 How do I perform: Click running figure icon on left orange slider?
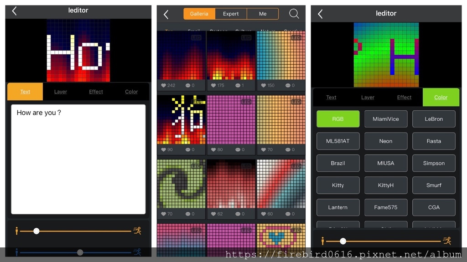pos(137,231)
